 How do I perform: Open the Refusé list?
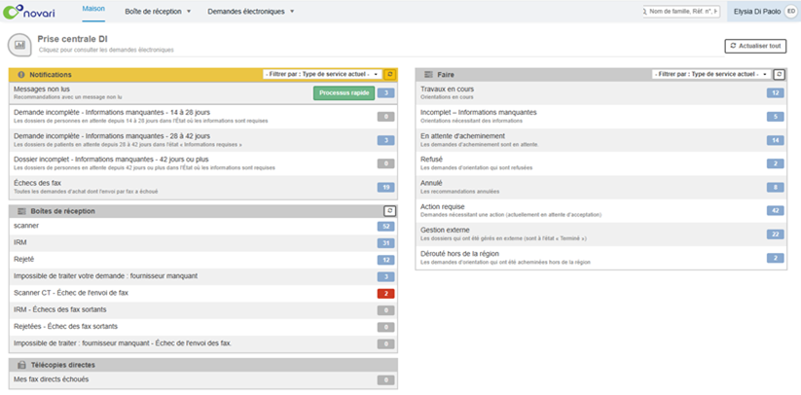[x=601, y=163]
